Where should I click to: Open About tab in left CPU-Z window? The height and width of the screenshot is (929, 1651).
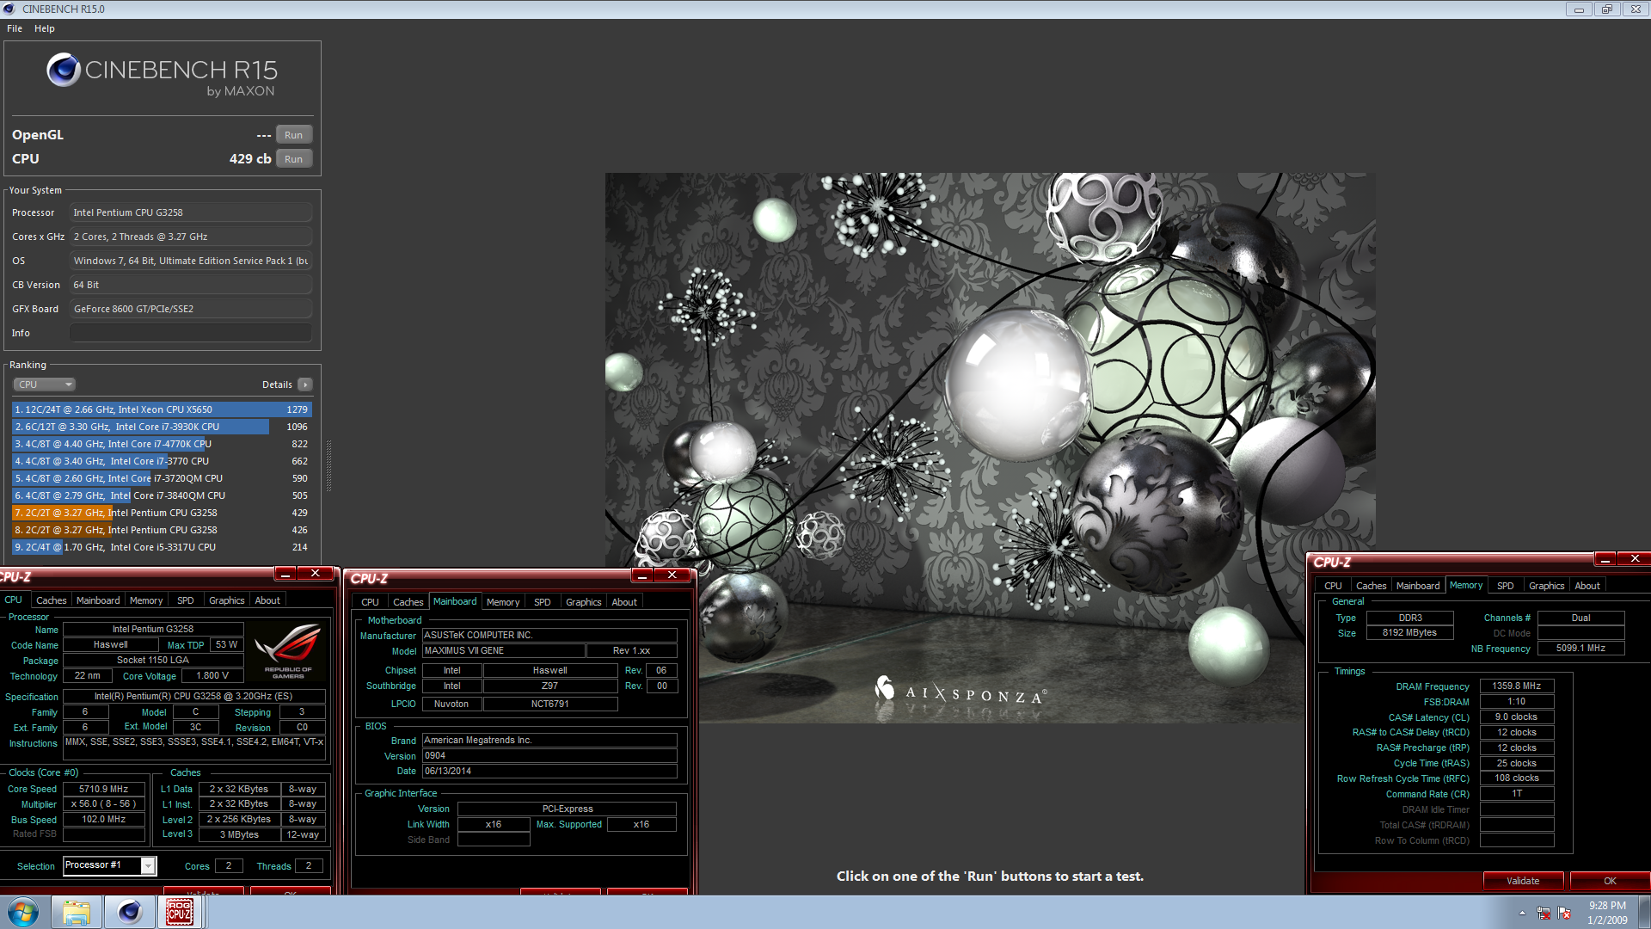[267, 600]
